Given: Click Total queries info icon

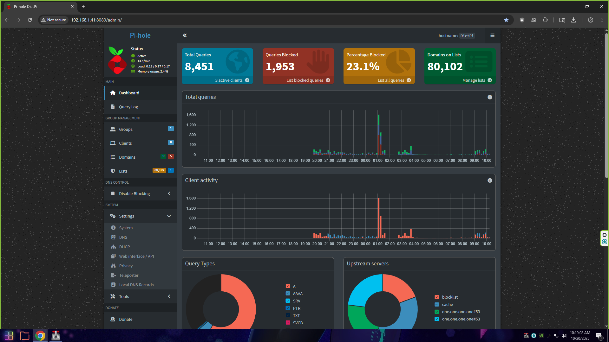Looking at the screenshot, I should 490,97.
